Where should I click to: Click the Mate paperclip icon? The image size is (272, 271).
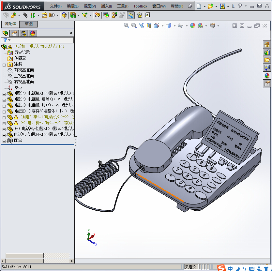[25, 15]
